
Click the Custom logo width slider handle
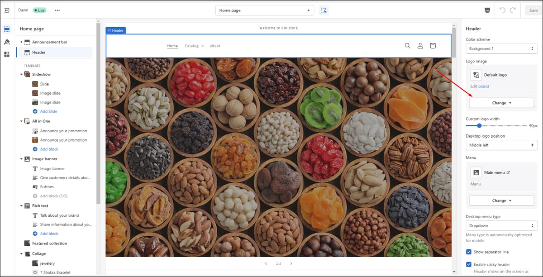coord(479,126)
